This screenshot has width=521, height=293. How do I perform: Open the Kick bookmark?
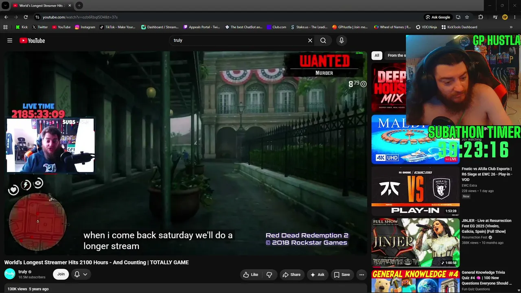click(22, 27)
